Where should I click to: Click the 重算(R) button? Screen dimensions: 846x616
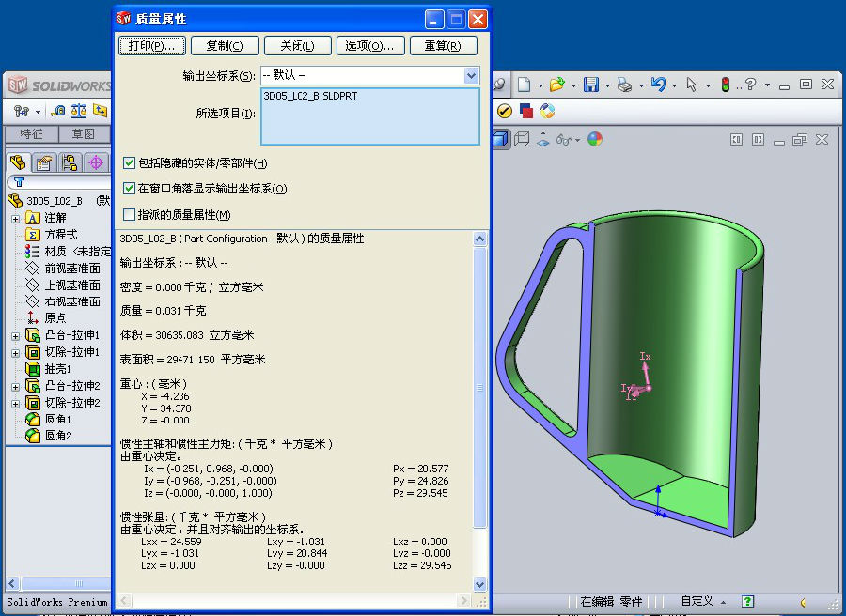pos(443,46)
